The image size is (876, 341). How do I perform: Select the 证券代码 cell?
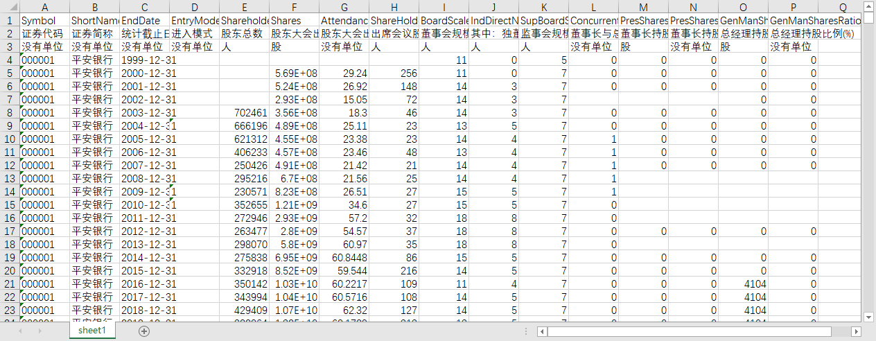coord(44,34)
